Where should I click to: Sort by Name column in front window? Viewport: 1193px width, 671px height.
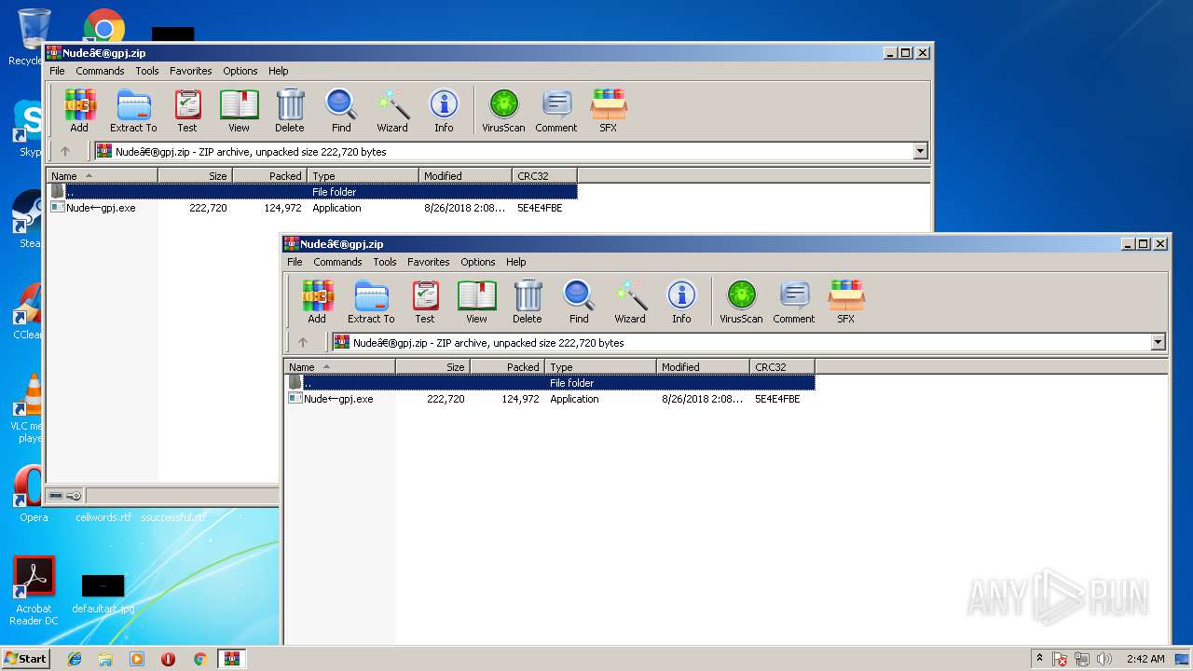[340, 366]
